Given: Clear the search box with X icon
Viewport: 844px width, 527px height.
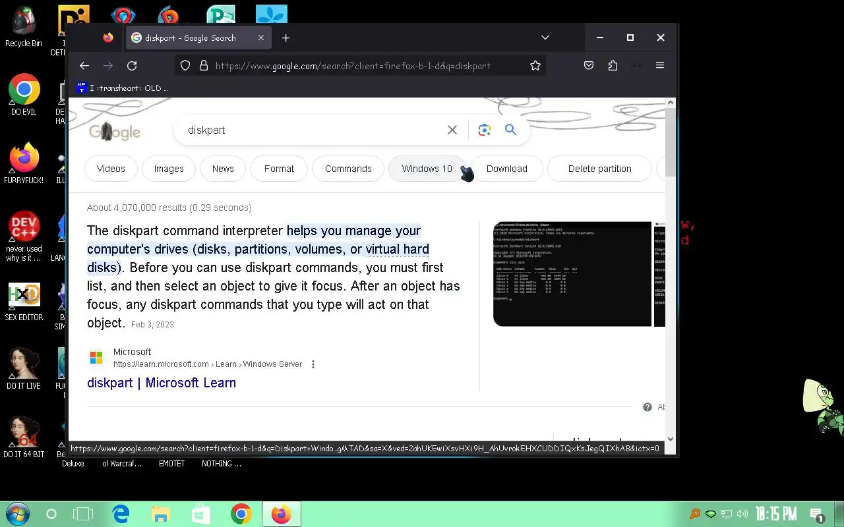Looking at the screenshot, I should (452, 130).
